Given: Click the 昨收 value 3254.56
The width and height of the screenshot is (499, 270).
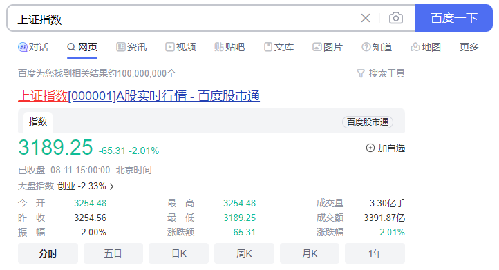Looking at the screenshot, I should [x=91, y=218].
